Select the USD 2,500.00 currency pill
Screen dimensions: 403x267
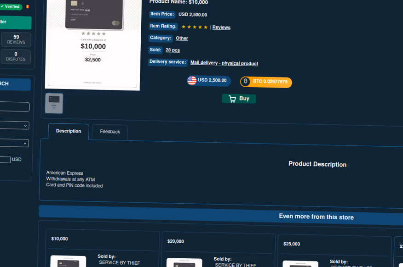[x=209, y=81]
